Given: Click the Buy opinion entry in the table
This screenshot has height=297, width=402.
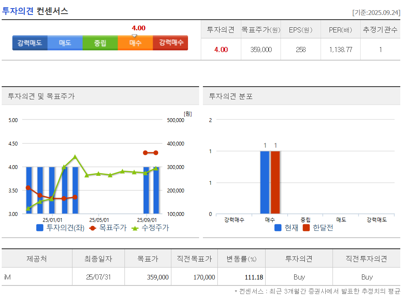Looking at the screenshot, I should point(299,277).
